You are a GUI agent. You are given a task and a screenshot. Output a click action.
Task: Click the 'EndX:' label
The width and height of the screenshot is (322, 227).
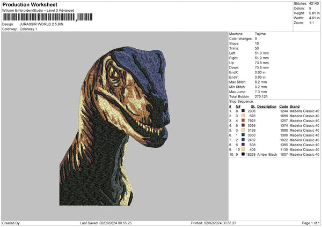[x=234, y=72]
